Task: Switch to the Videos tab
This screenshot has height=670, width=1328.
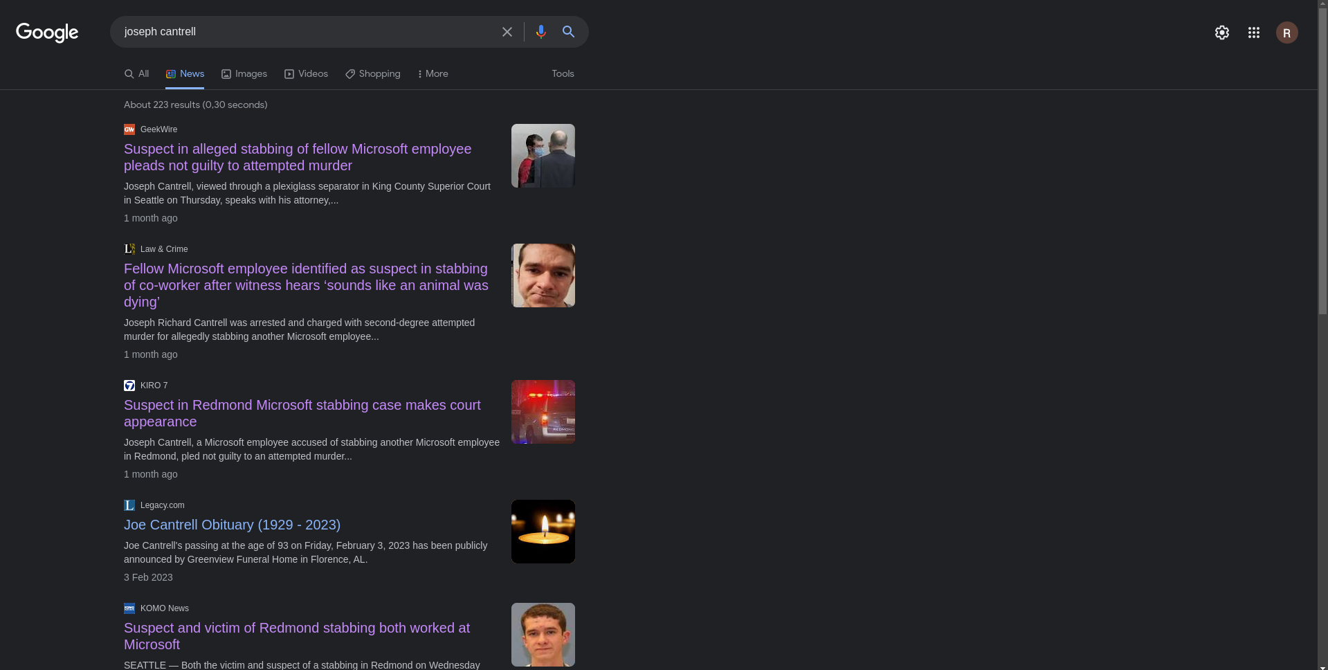Action: point(306,74)
